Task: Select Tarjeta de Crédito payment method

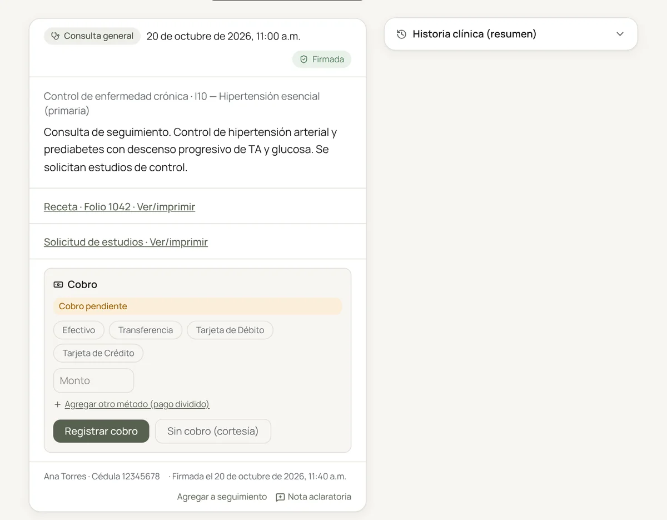Action: pyautogui.click(x=98, y=353)
